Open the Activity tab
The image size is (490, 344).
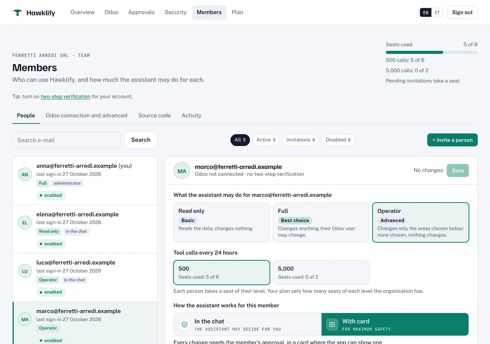pyautogui.click(x=191, y=116)
